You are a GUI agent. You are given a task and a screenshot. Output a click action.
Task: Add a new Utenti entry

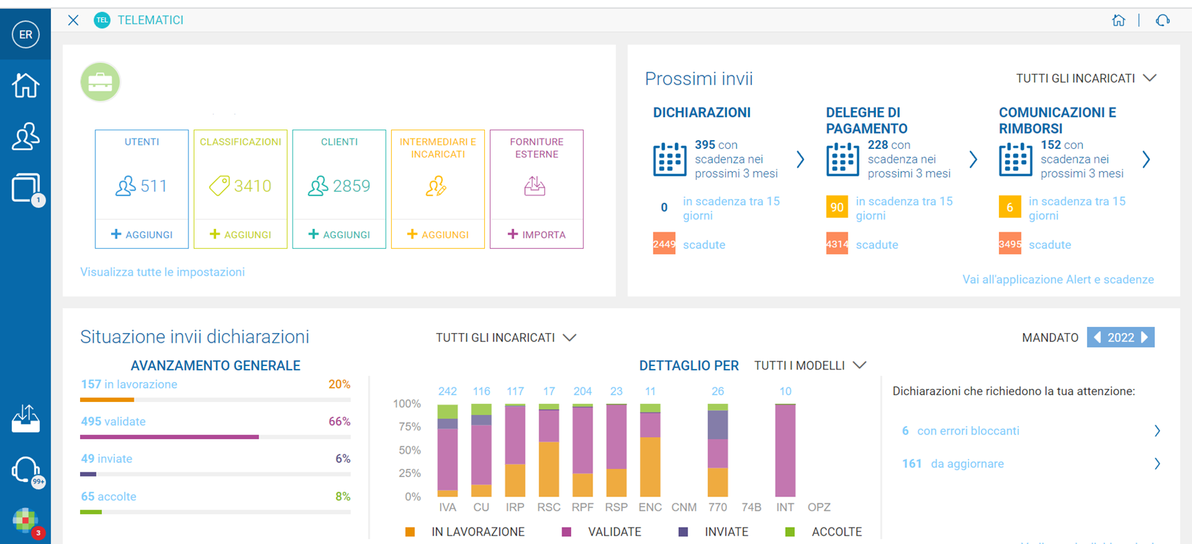click(141, 234)
